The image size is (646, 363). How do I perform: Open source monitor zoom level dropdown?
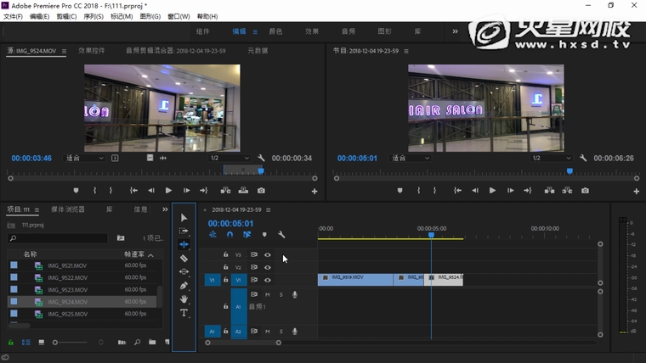[85, 158]
